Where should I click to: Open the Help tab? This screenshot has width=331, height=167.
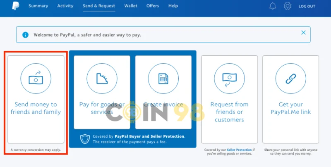pos(173,6)
